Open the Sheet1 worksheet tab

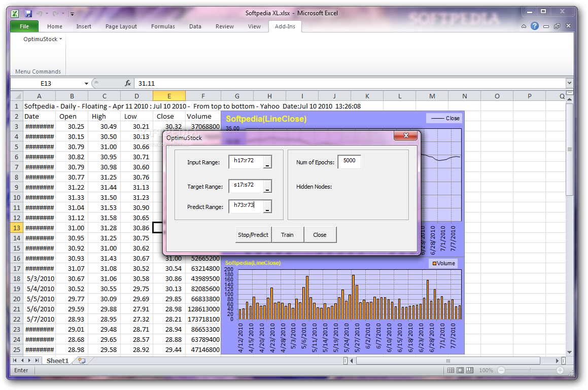pos(57,361)
